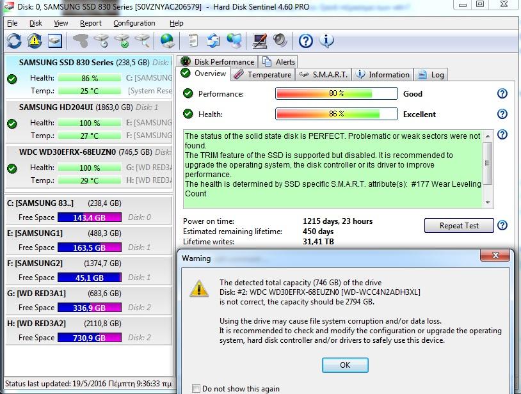The image size is (521, 394).
Task: Click help icon beside Health rating
Action: pos(502,114)
